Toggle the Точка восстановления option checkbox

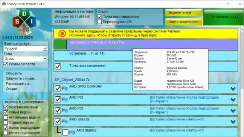[99, 17]
